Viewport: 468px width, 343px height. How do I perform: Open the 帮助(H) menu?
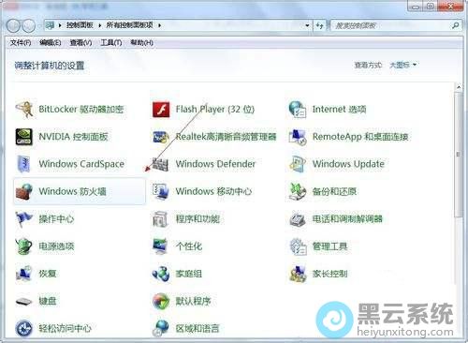click(141, 42)
